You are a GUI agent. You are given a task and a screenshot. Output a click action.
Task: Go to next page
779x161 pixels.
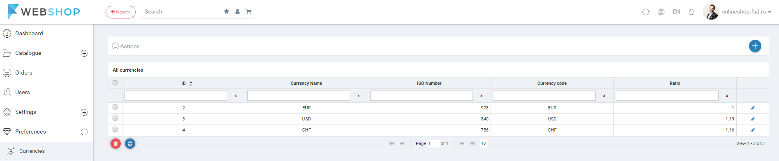coord(462,143)
